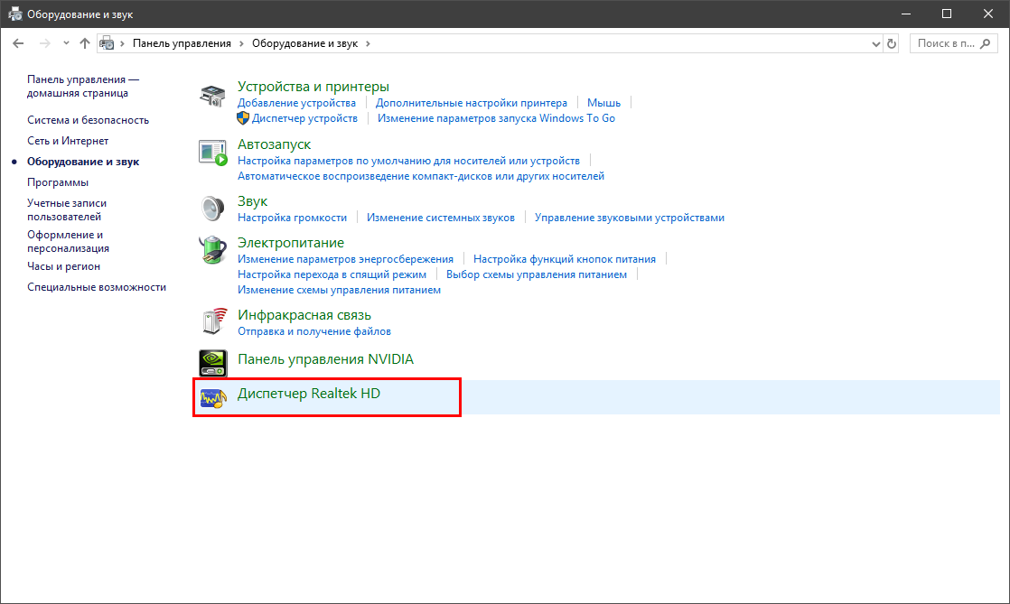Viewport: 1010px width, 604px height.
Task: Expand chevron after Панель управления breadcrumb
Action: 241,43
